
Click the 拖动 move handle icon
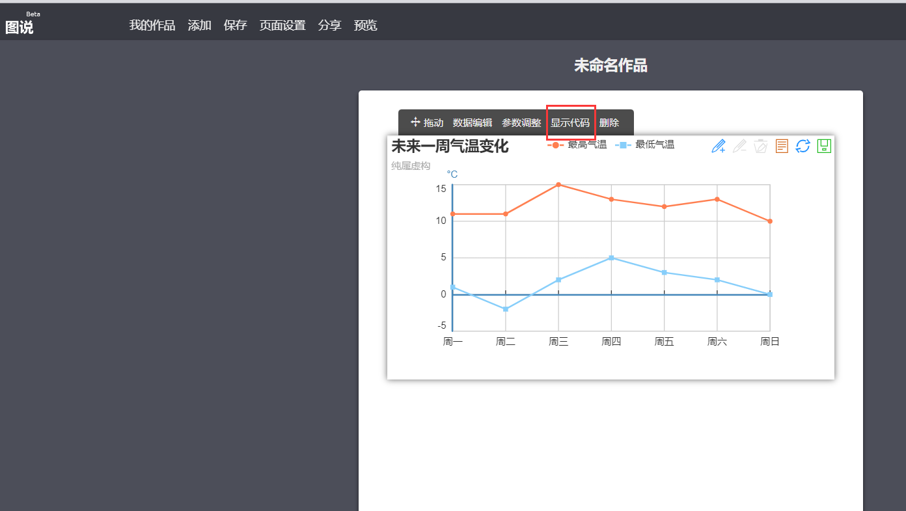pos(416,122)
